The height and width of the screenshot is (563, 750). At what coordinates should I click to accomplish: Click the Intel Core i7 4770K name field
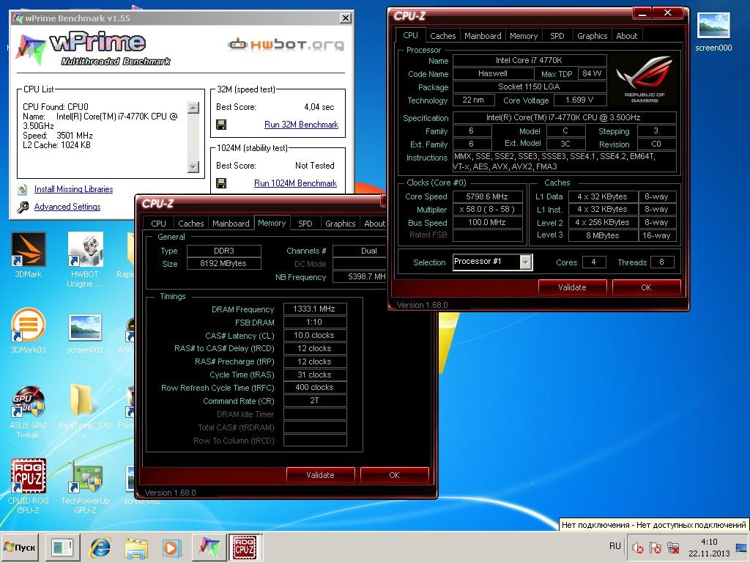coord(529,60)
